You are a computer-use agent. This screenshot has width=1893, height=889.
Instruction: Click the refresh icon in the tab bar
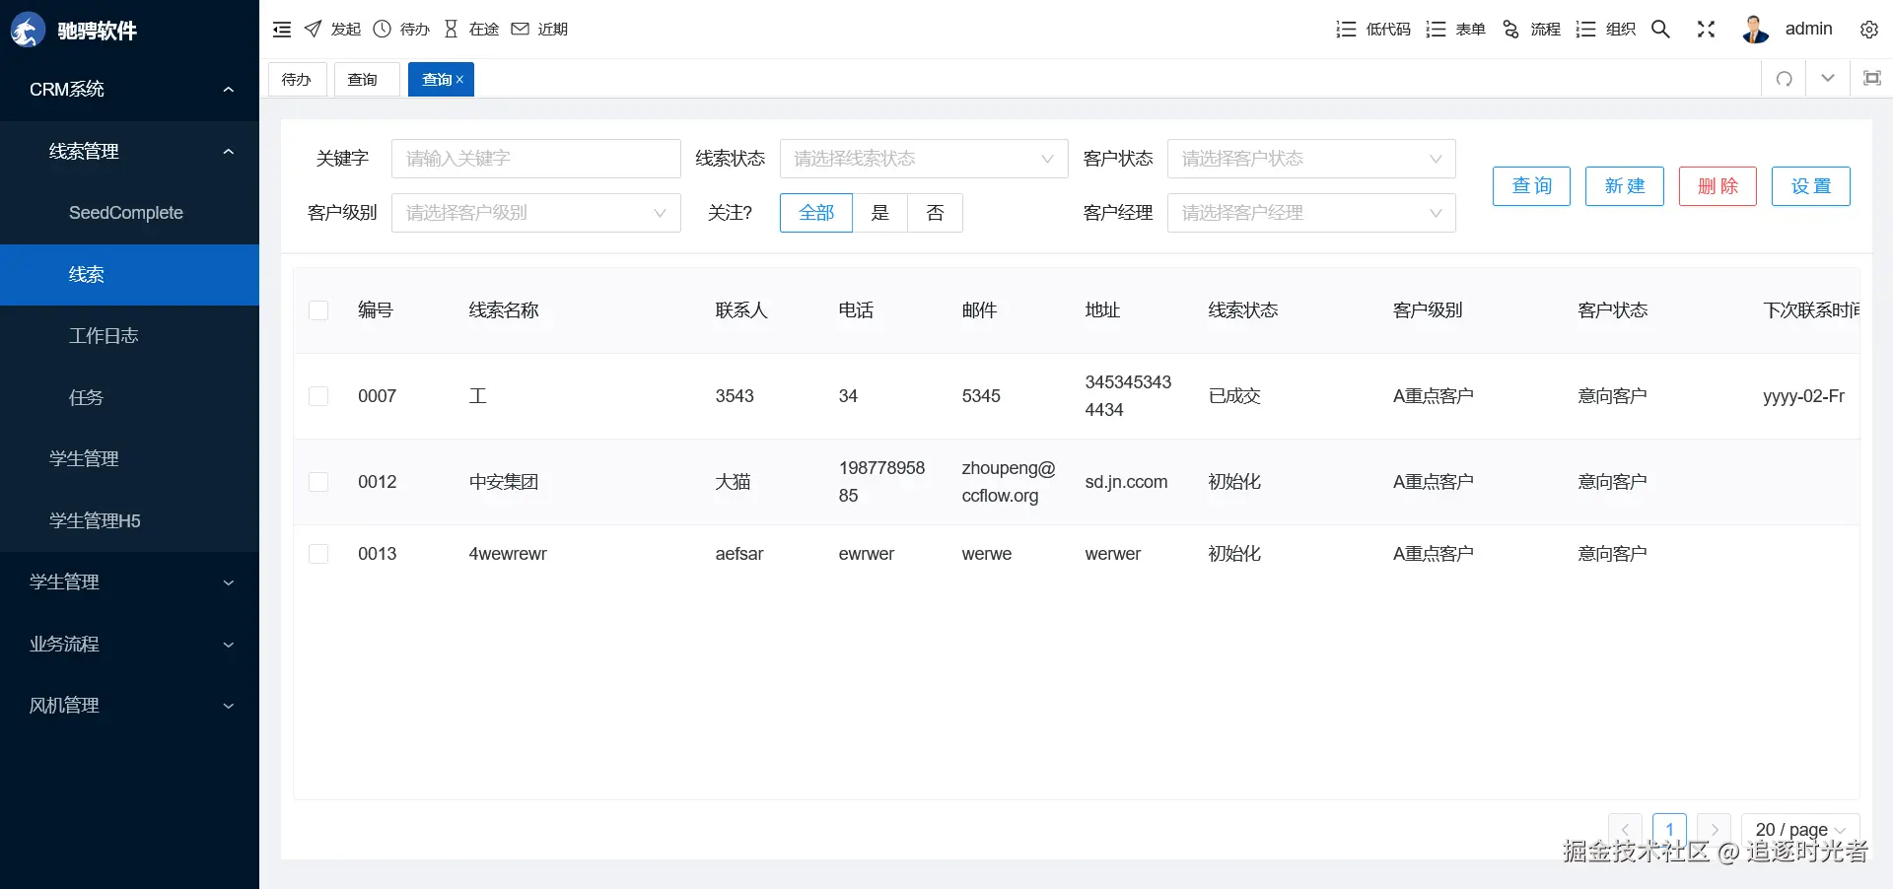pyautogui.click(x=1785, y=79)
